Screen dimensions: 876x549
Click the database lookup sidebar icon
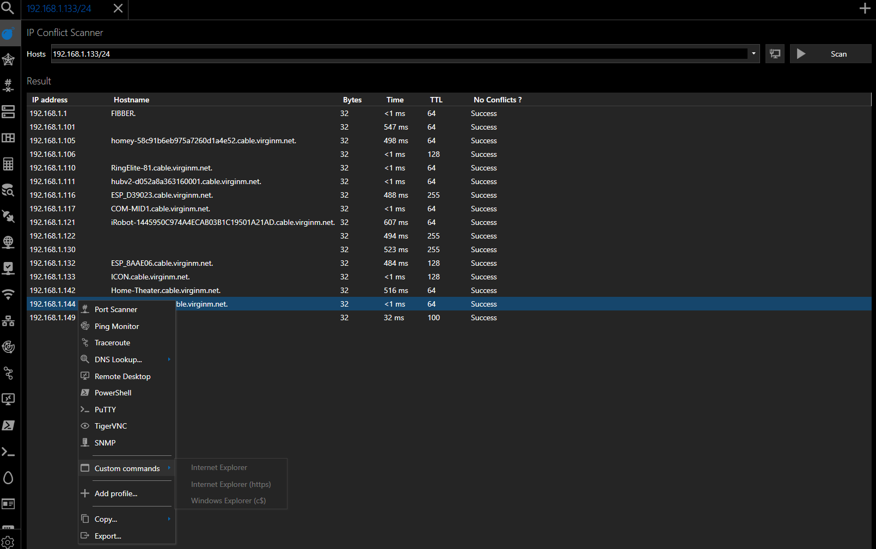[8, 190]
